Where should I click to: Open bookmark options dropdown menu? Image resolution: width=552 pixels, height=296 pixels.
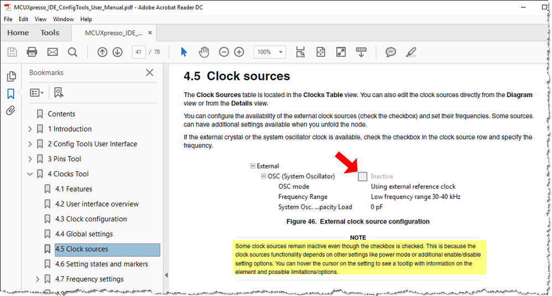point(37,93)
